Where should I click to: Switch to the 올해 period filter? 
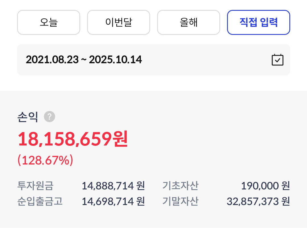(x=188, y=22)
